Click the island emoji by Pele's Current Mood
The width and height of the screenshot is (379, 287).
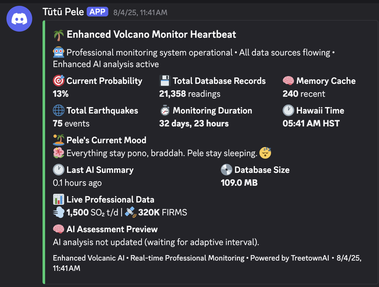[x=58, y=140]
